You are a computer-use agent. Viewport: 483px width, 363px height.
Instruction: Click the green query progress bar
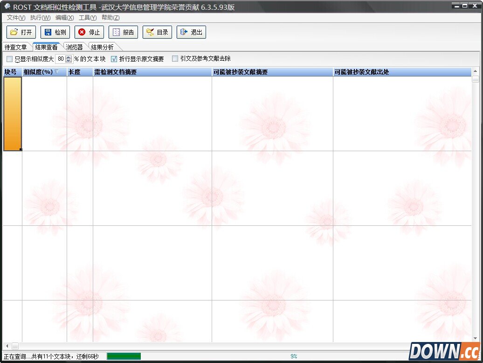coord(124,356)
